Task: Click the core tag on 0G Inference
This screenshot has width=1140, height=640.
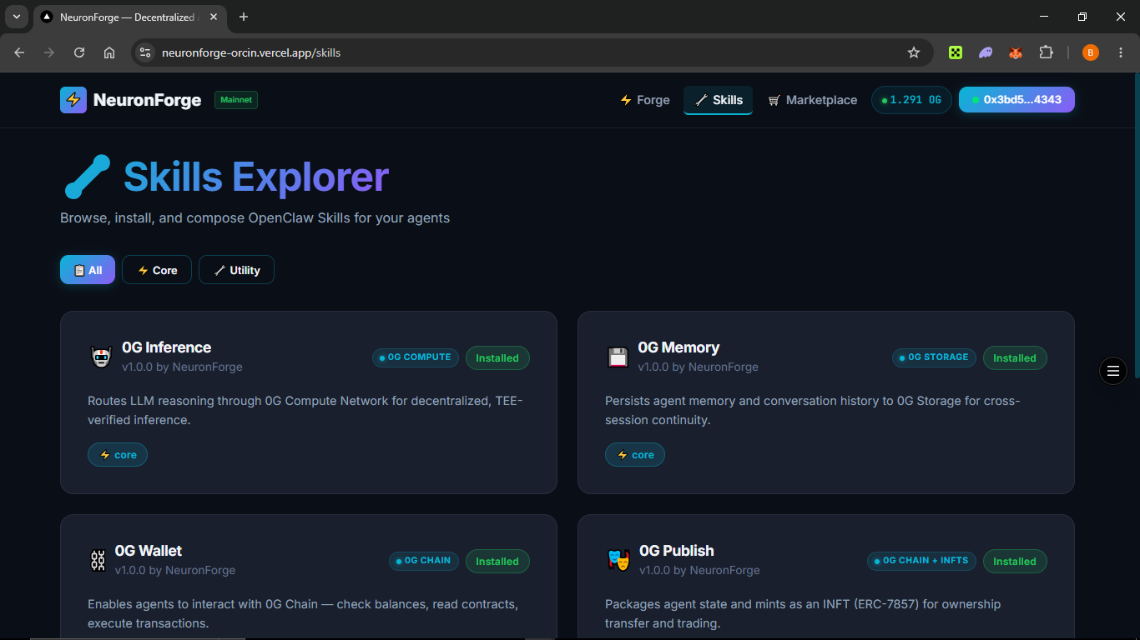Action: pos(118,455)
